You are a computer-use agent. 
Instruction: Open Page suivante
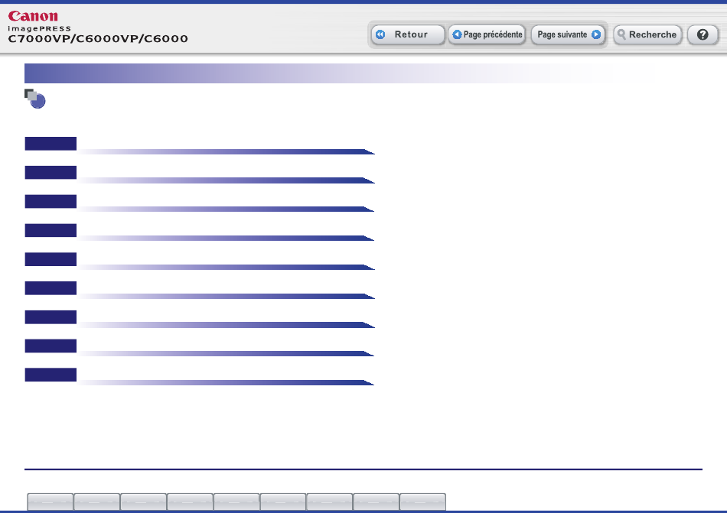click(569, 34)
